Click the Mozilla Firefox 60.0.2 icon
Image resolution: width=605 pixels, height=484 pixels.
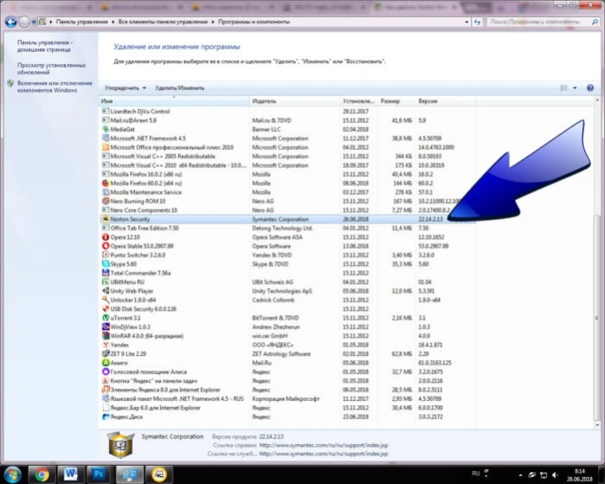(x=106, y=183)
